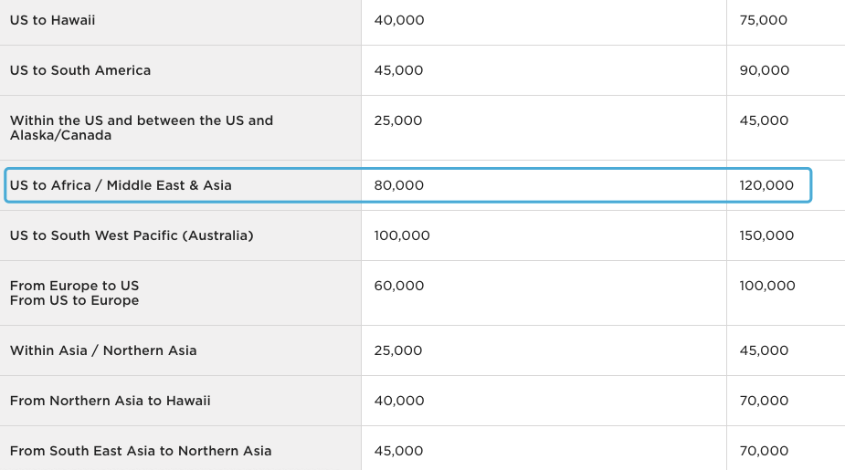
Task: Click the 45,000 value in South America row
Action: click(399, 70)
